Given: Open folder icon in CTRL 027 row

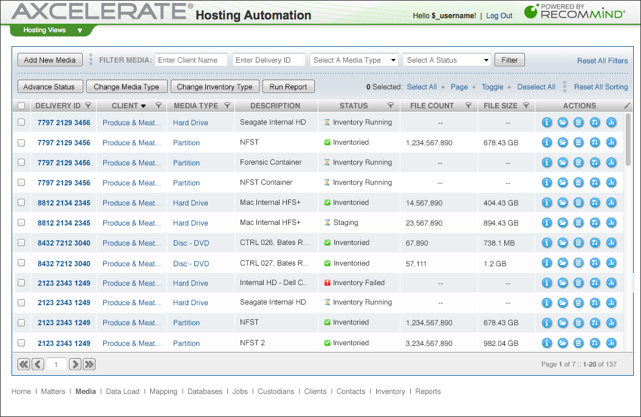Looking at the screenshot, I should pos(563,263).
